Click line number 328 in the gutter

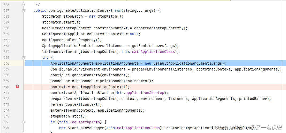[x=6, y=16]
